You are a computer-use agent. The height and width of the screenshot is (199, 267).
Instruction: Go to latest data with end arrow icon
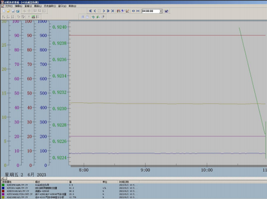click(113, 11)
